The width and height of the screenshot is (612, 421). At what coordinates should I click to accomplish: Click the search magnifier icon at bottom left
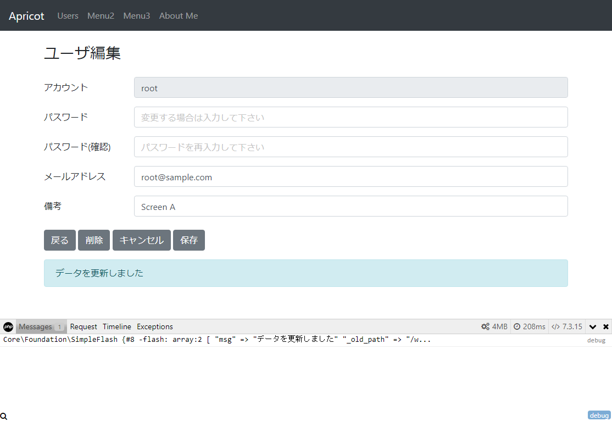(x=4, y=417)
